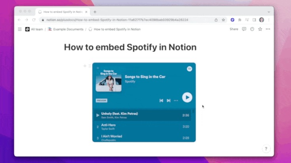Add this Notion page to favorites

click(260, 29)
